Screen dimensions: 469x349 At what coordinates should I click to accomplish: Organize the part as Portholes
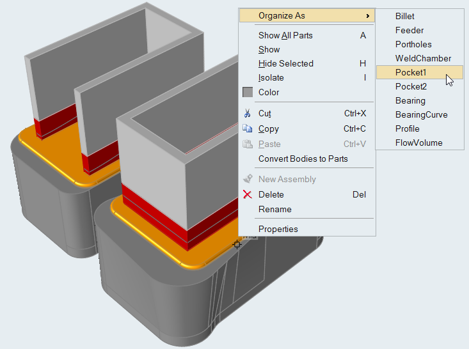coord(413,45)
